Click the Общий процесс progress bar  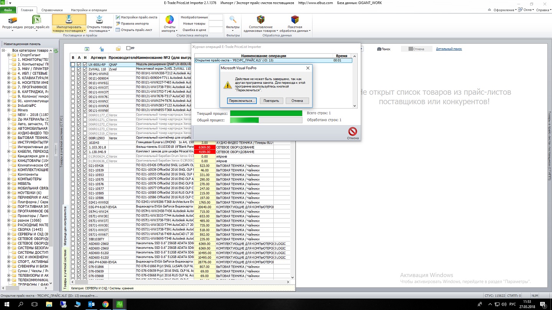coord(266,120)
